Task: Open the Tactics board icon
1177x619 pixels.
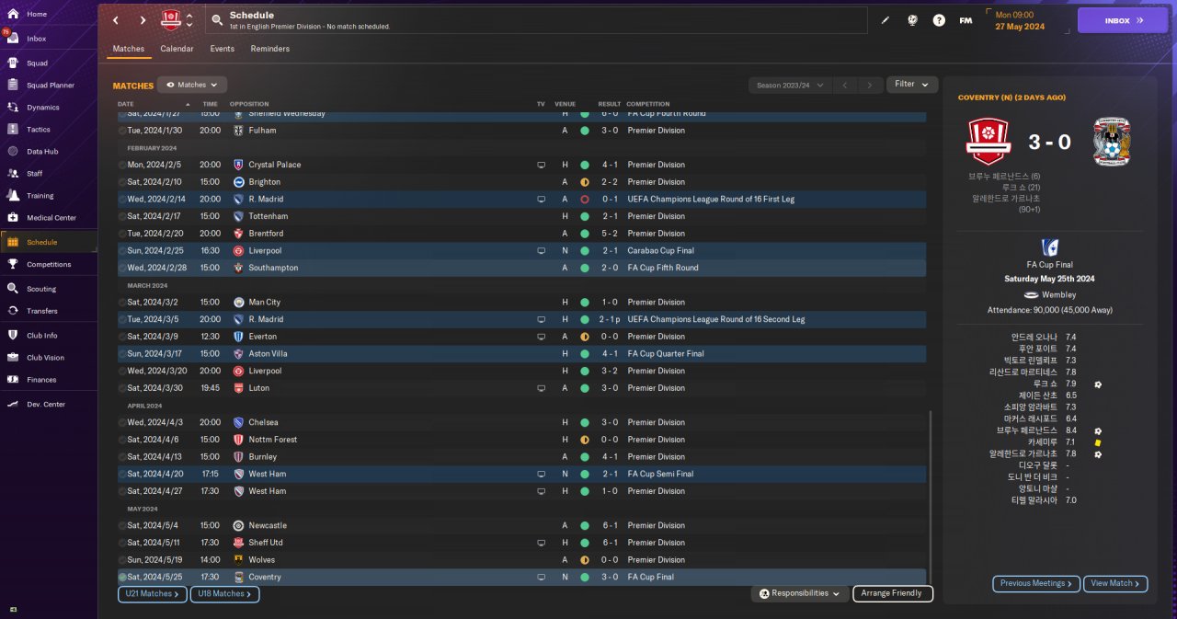Action: tap(13, 130)
